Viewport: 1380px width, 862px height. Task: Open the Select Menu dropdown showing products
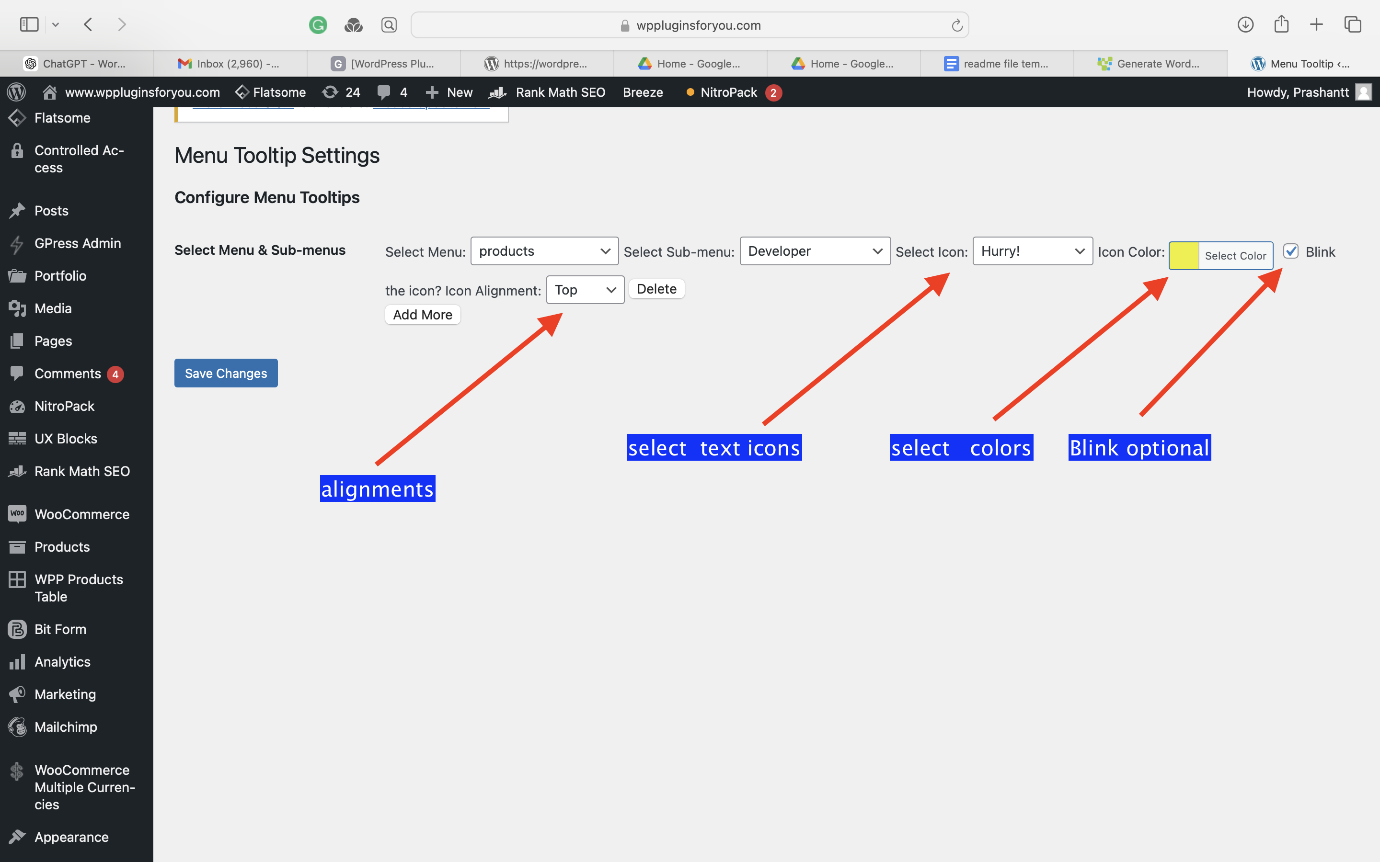coord(544,251)
